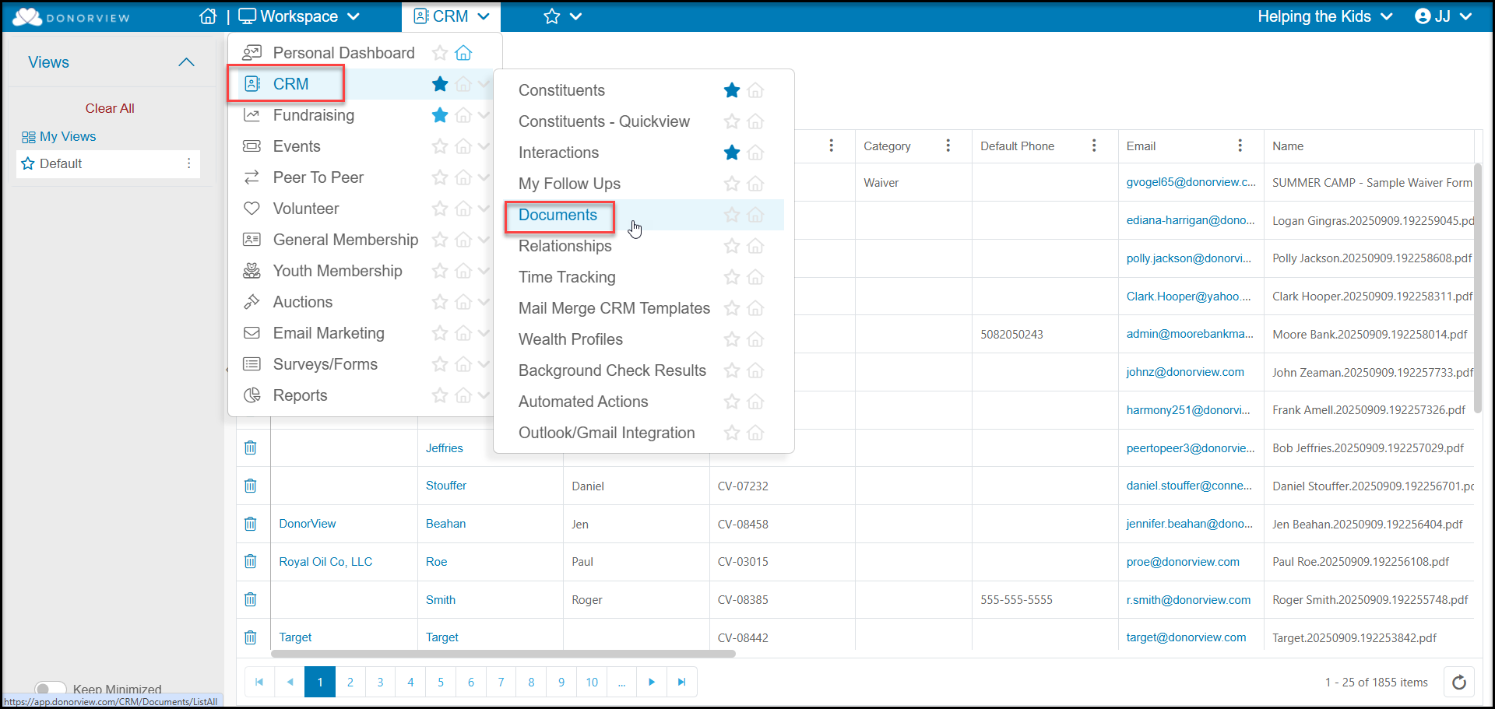Open the proe@donorview.com email link
The height and width of the screenshot is (709, 1495).
[x=1183, y=562]
